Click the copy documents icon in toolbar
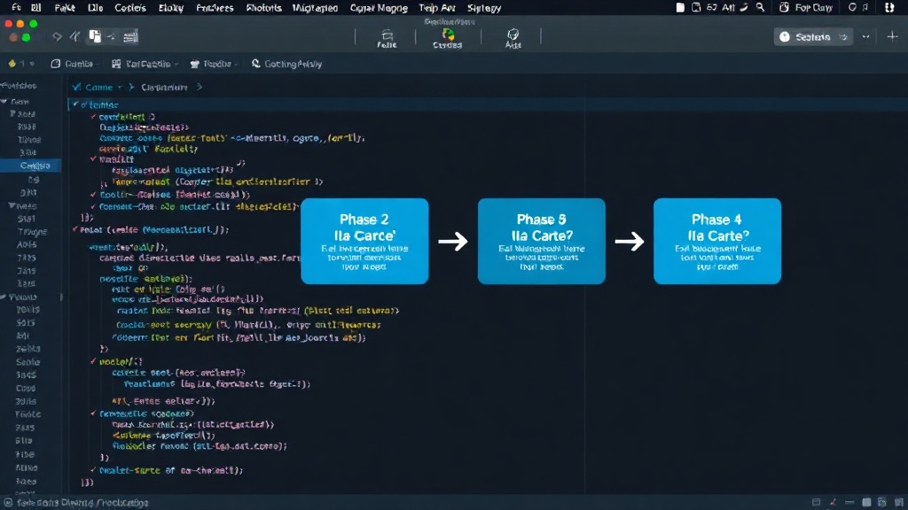The height and width of the screenshot is (510, 908). pos(94,36)
